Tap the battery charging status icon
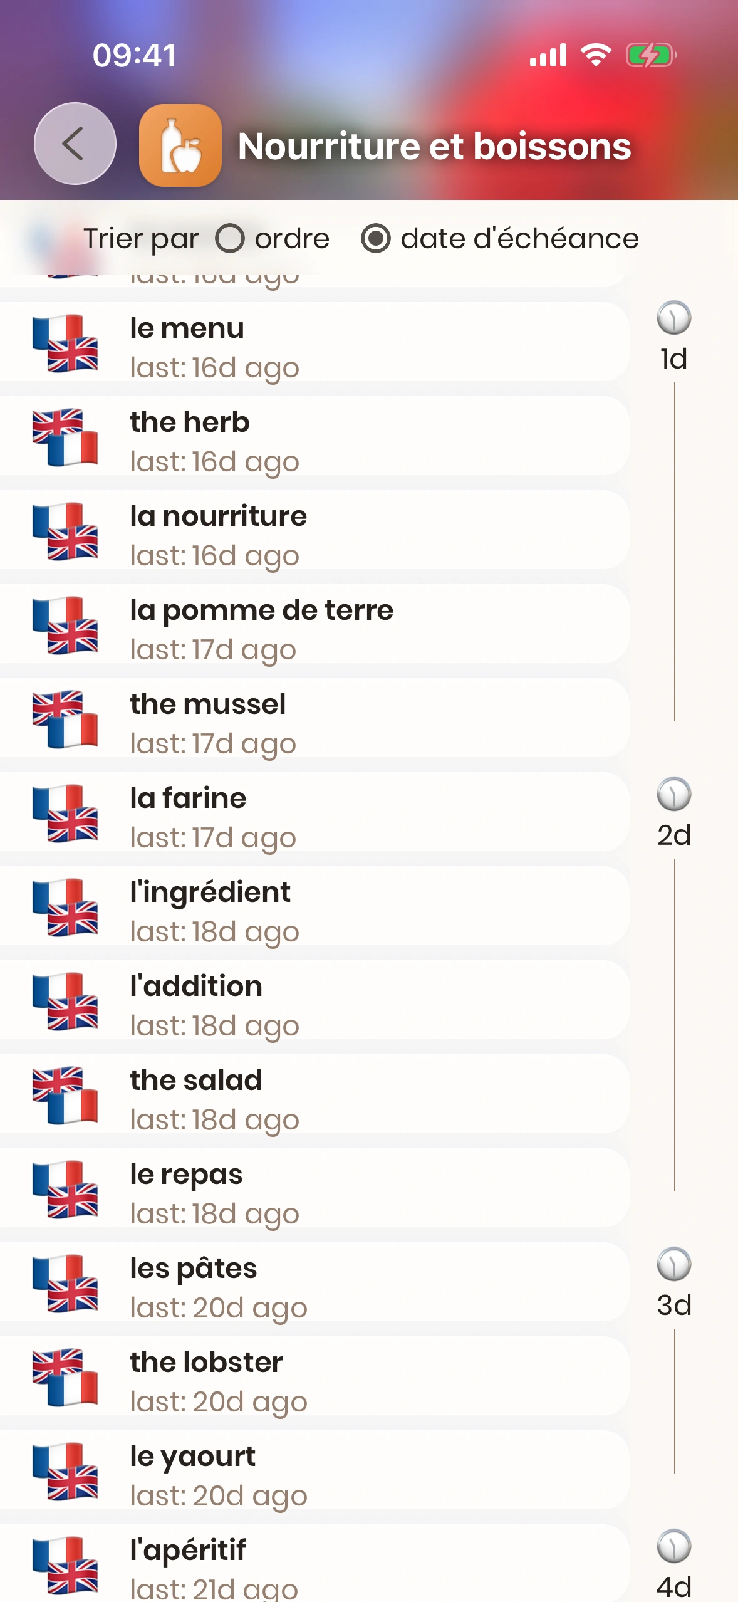The height and width of the screenshot is (1602, 738). [651, 55]
